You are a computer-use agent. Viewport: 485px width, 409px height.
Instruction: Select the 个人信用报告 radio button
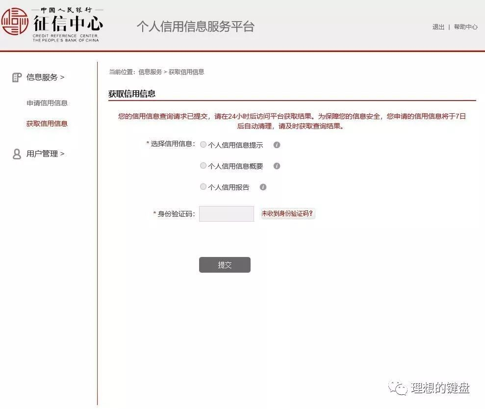tap(203, 186)
